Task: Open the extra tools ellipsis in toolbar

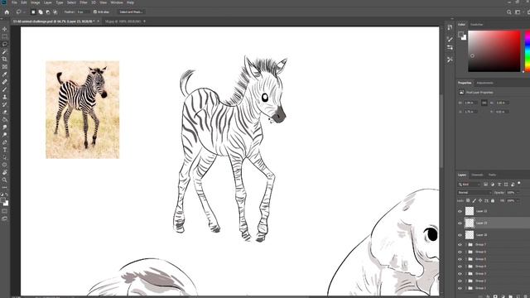Action: click(x=5, y=187)
